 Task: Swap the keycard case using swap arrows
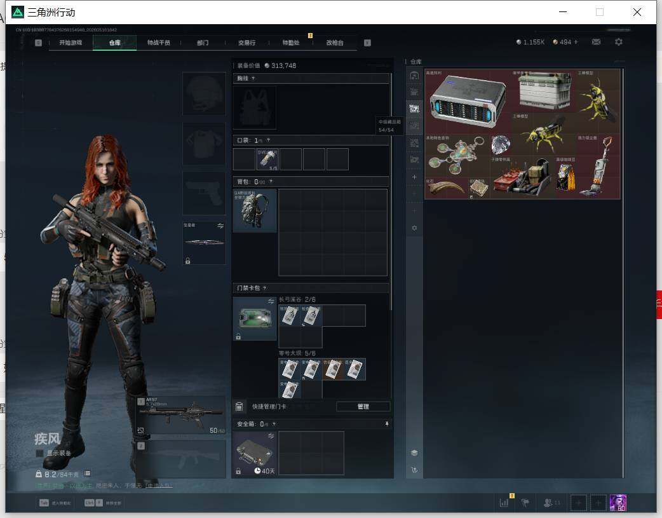pyautogui.click(x=271, y=301)
